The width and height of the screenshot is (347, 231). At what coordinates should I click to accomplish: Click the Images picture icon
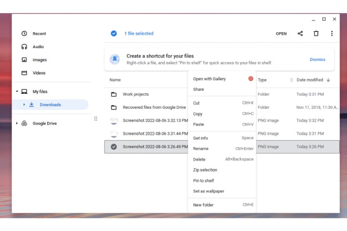(x=24, y=60)
